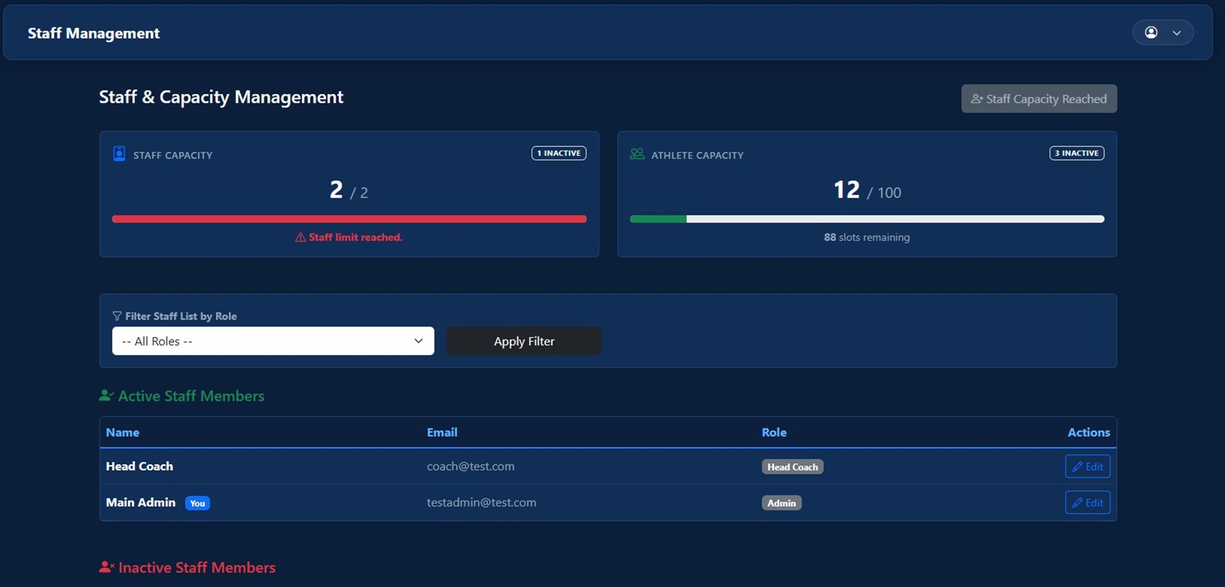1225x587 pixels.
Task: Click the user avatar icon in the top bar
Action: [x=1152, y=32]
